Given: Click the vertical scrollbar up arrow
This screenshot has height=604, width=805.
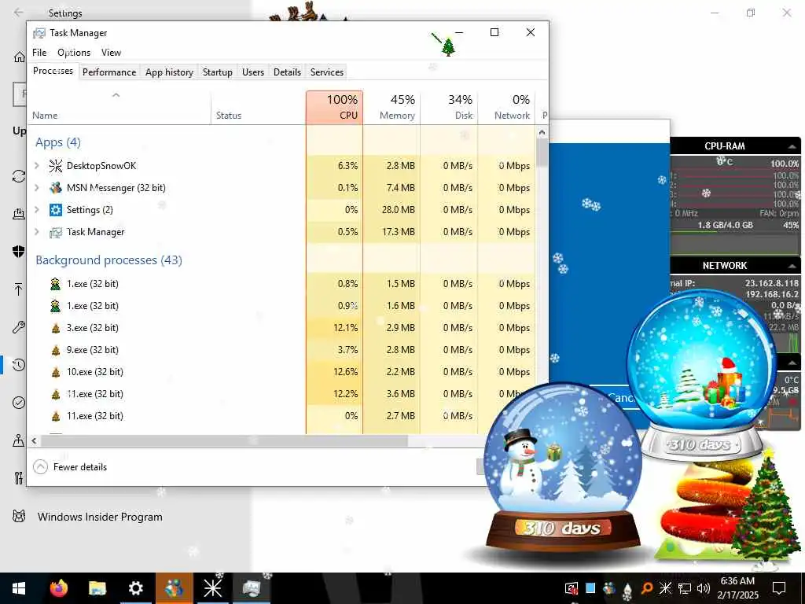Looking at the screenshot, I should point(542,132).
